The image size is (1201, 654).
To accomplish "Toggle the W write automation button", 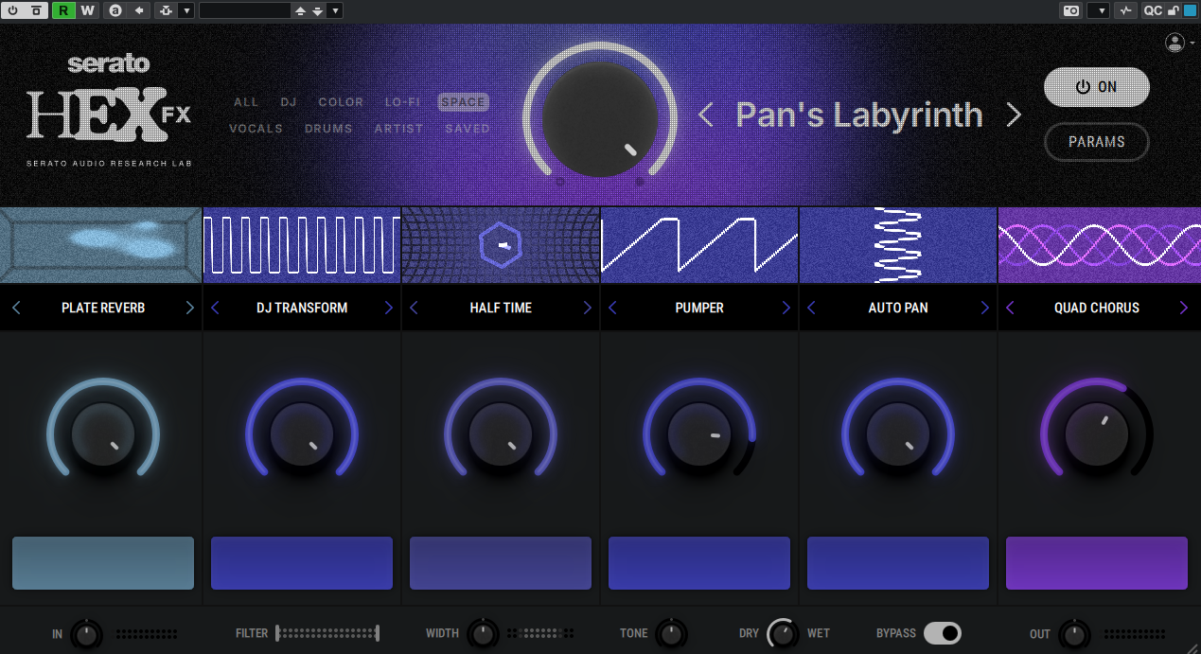I will point(87,10).
